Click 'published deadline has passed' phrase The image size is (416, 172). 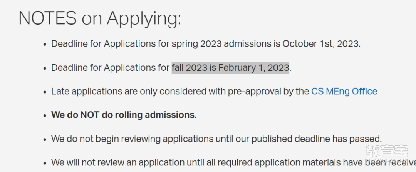317,139
